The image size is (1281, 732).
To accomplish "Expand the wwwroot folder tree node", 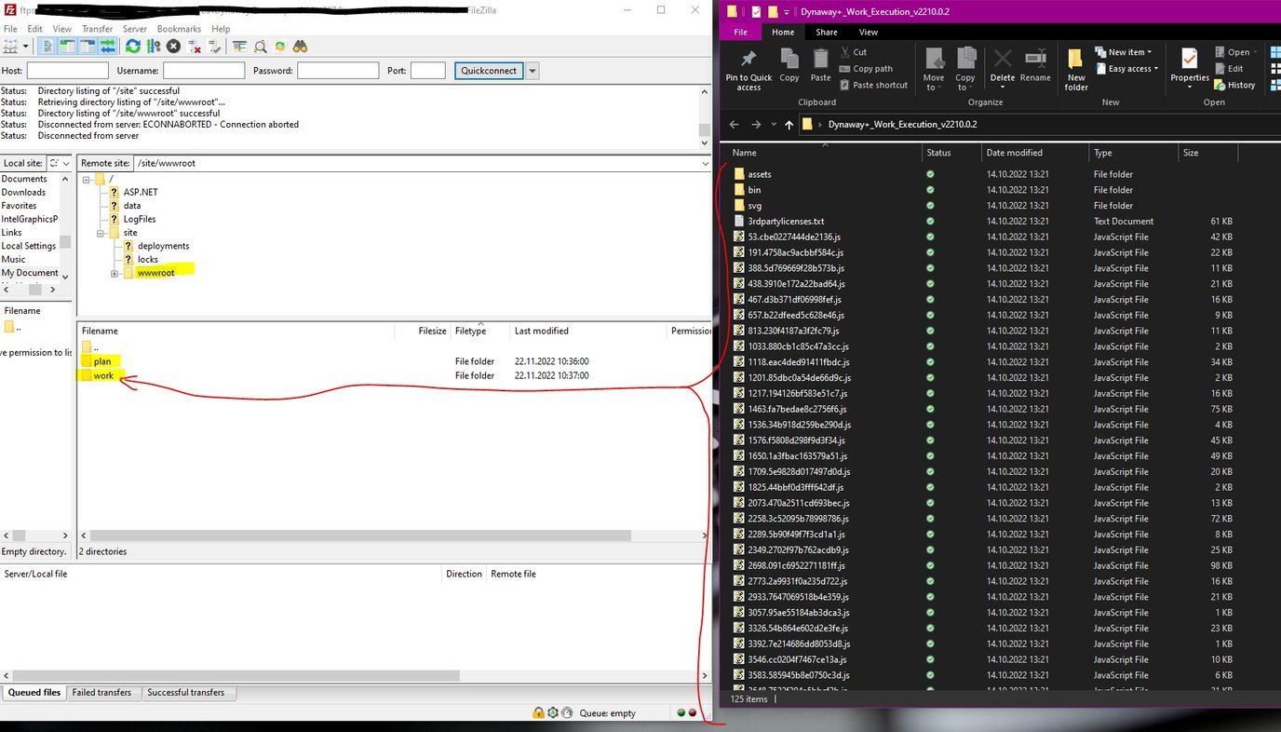I will click(115, 273).
